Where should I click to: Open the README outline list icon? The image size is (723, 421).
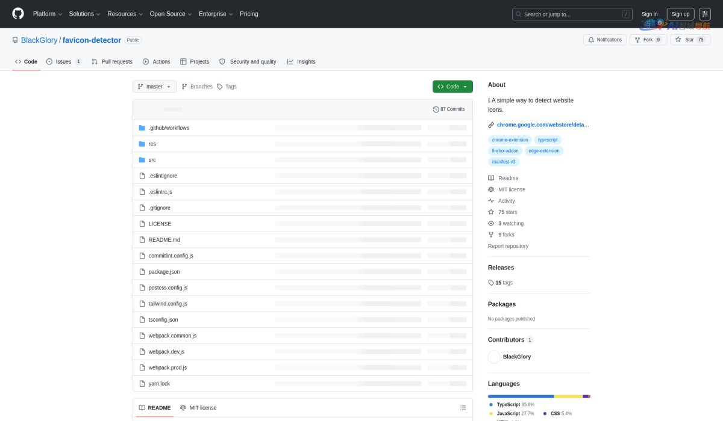pos(463,408)
